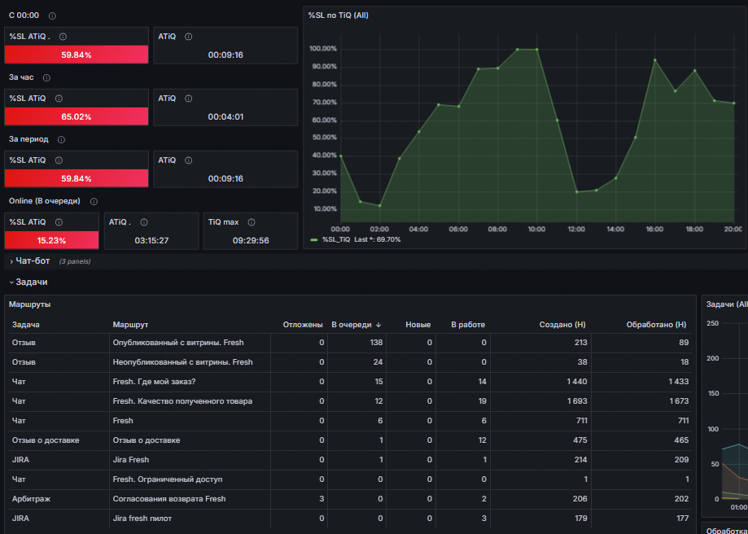Sort by Обработано (Н) column header

pyautogui.click(x=656, y=325)
